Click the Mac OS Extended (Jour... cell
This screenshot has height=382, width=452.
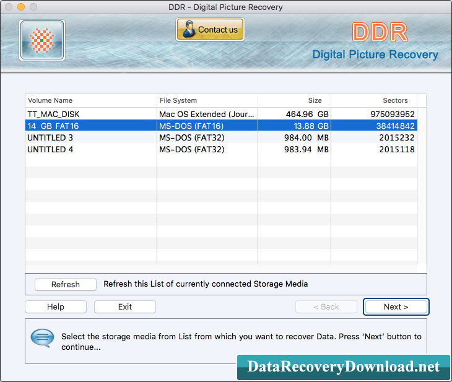[207, 114]
